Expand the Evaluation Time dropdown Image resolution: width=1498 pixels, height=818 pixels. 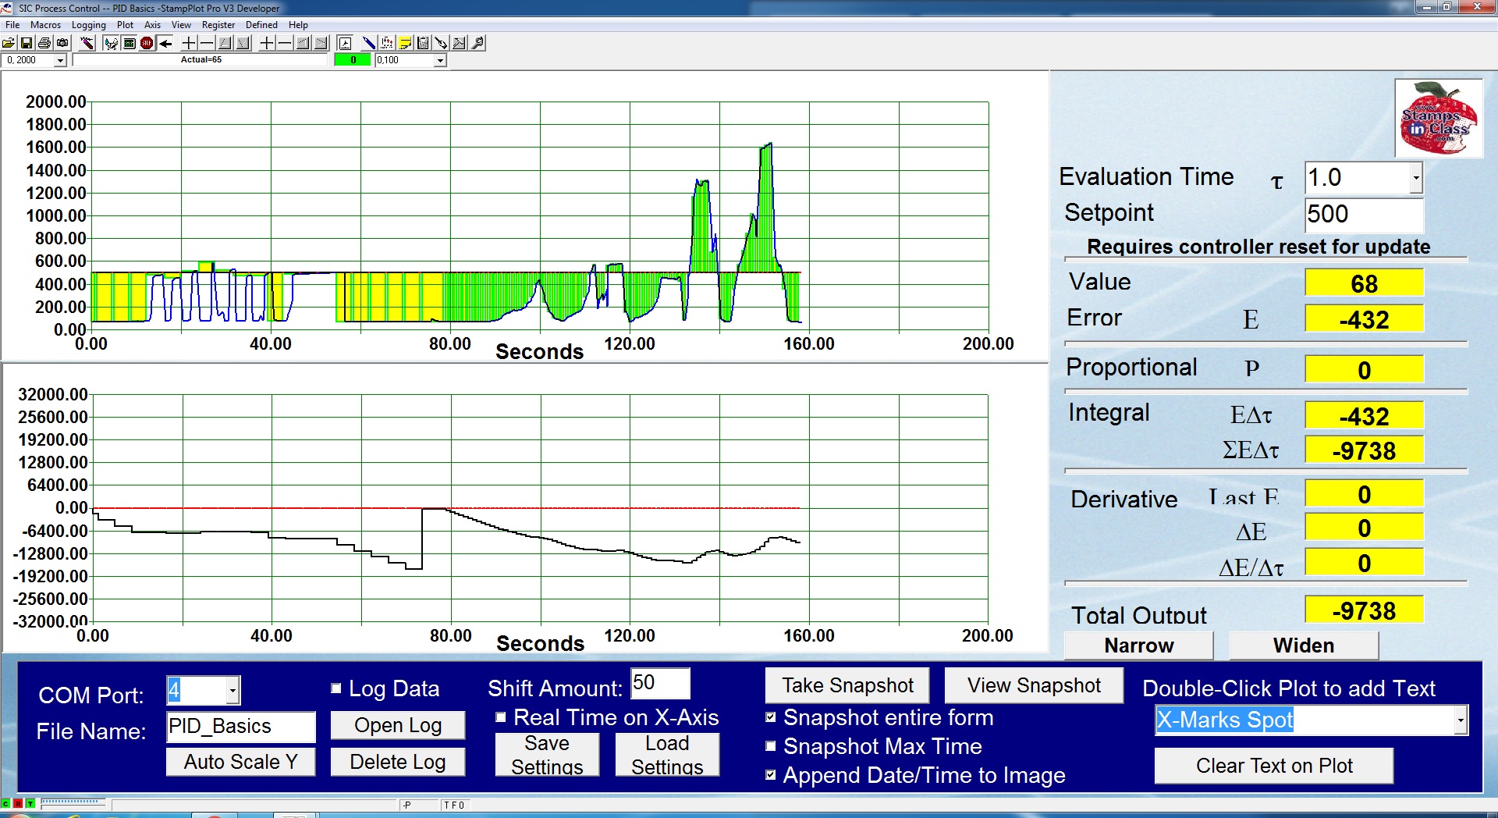pos(1415,178)
